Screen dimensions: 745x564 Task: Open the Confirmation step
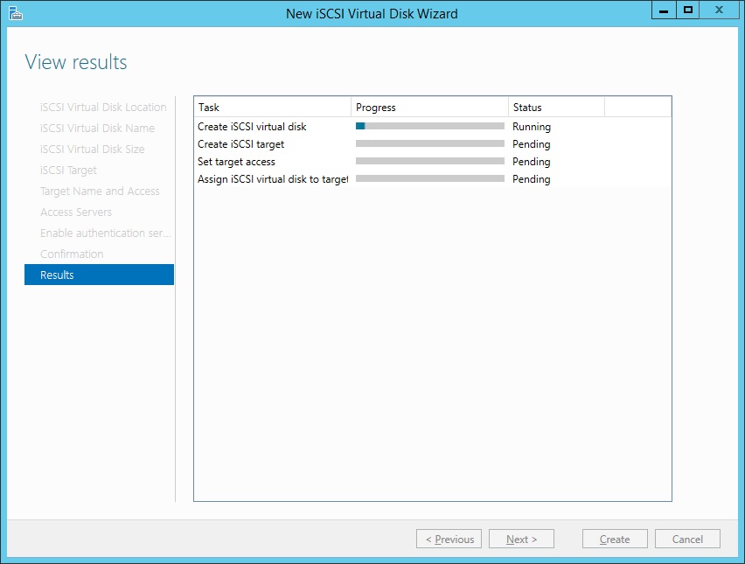(x=72, y=254)
